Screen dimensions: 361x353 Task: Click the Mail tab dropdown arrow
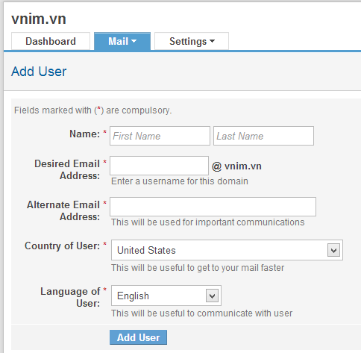134,41
